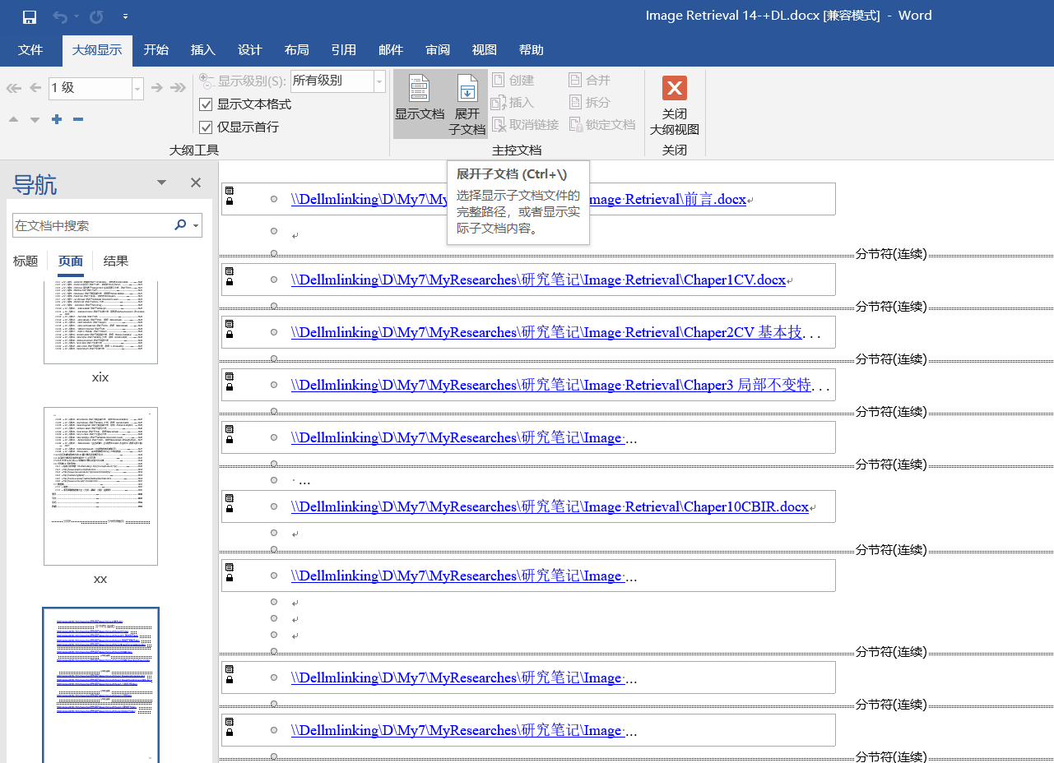Click subdocument icon beside Chaper1CV.docx row
This screenshot has width=1054, height=763.
click(x=229, y=271)
